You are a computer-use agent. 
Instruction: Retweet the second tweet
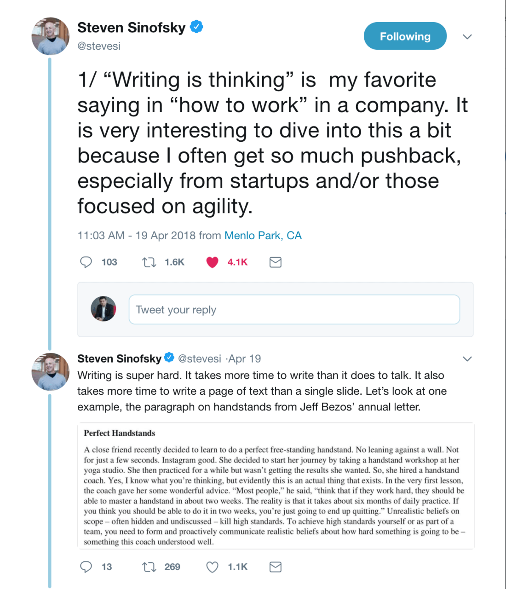[149, 567]
